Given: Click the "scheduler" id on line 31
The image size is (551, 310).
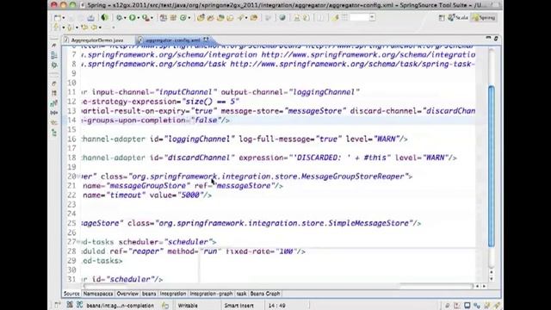Looking at the screenshot, I should pyautogui.click(x=130, y=279).
